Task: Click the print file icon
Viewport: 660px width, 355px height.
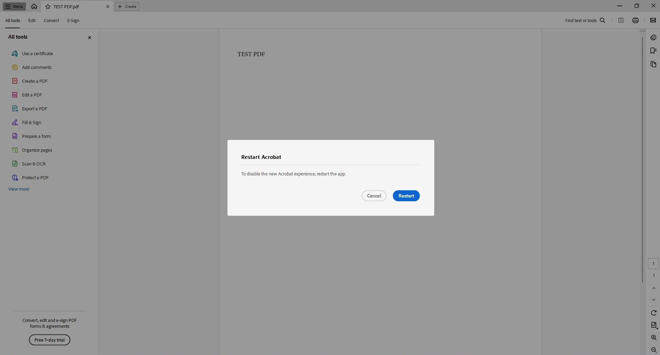Action: click(636, 20)
